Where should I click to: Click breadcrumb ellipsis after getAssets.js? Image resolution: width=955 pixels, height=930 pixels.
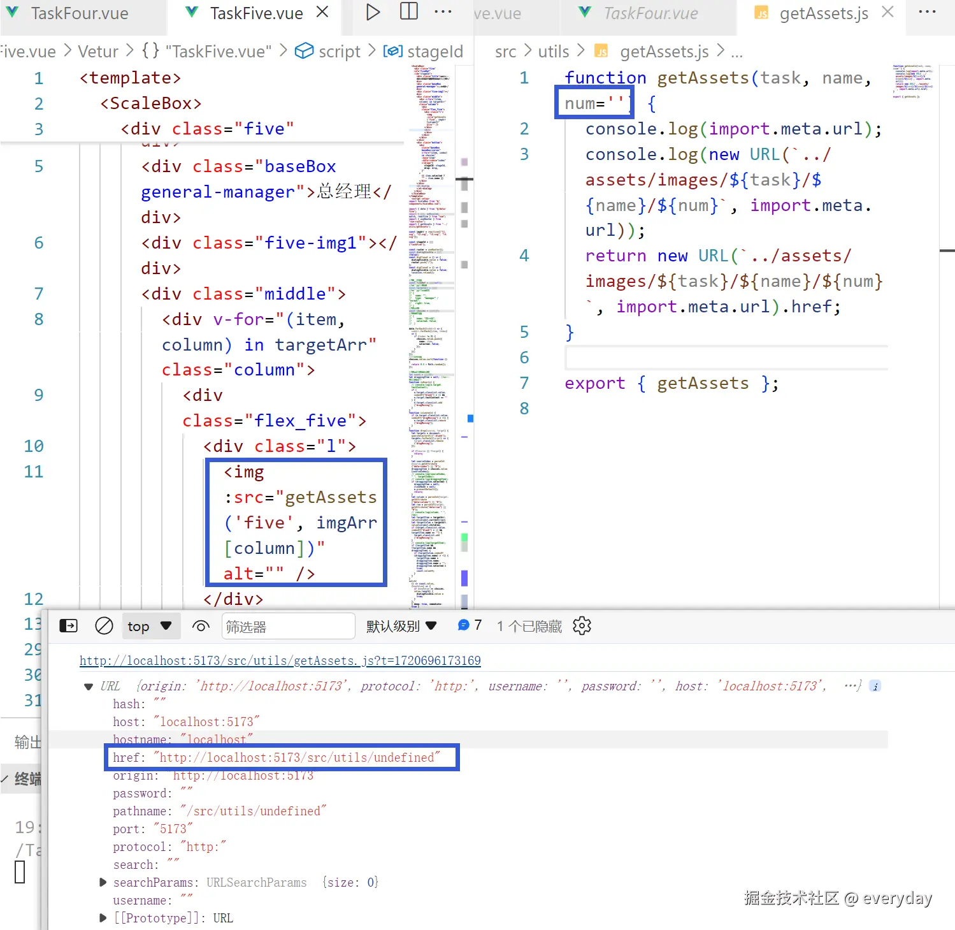pyautogui.click(x=737, y=53)
